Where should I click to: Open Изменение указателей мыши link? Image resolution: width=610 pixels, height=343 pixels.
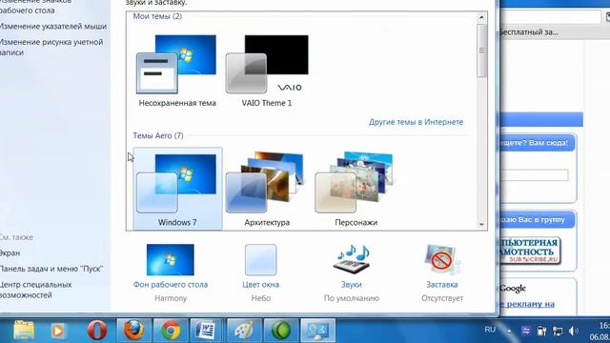tap(53, 27)
